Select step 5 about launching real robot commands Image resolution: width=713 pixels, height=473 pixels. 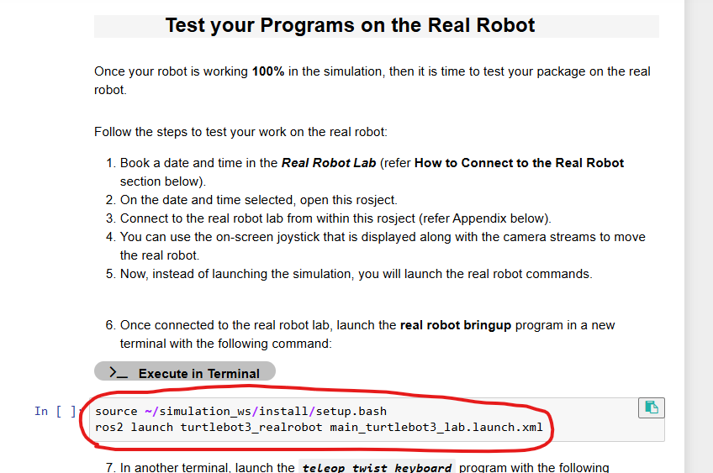356,274
